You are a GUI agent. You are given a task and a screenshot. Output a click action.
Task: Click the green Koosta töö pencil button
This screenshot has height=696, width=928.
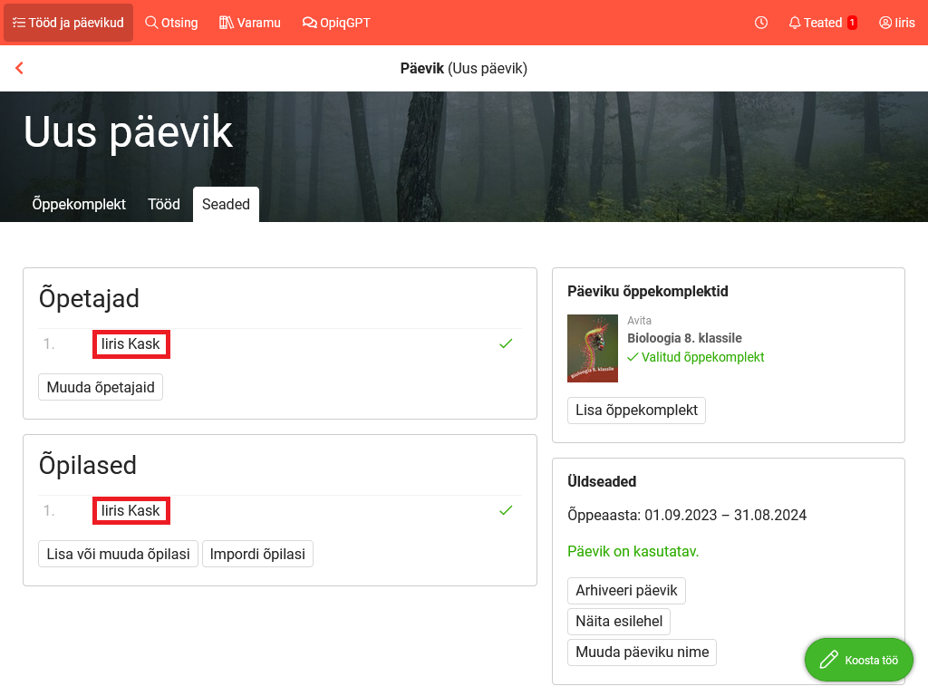858,660
